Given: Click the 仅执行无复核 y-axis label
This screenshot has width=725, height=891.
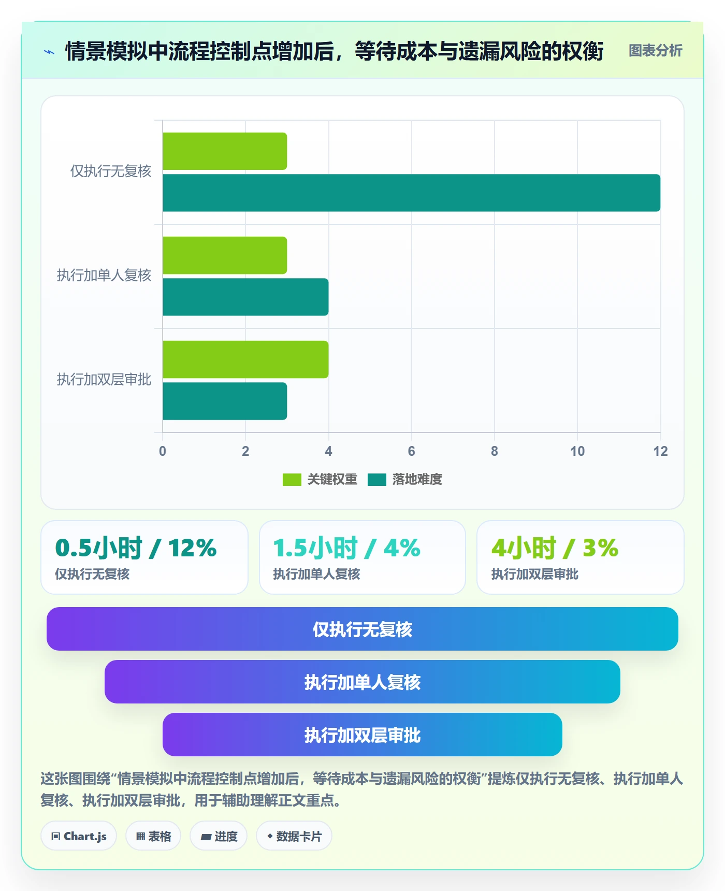Looking at the screenshot, I should click(111, 171).
